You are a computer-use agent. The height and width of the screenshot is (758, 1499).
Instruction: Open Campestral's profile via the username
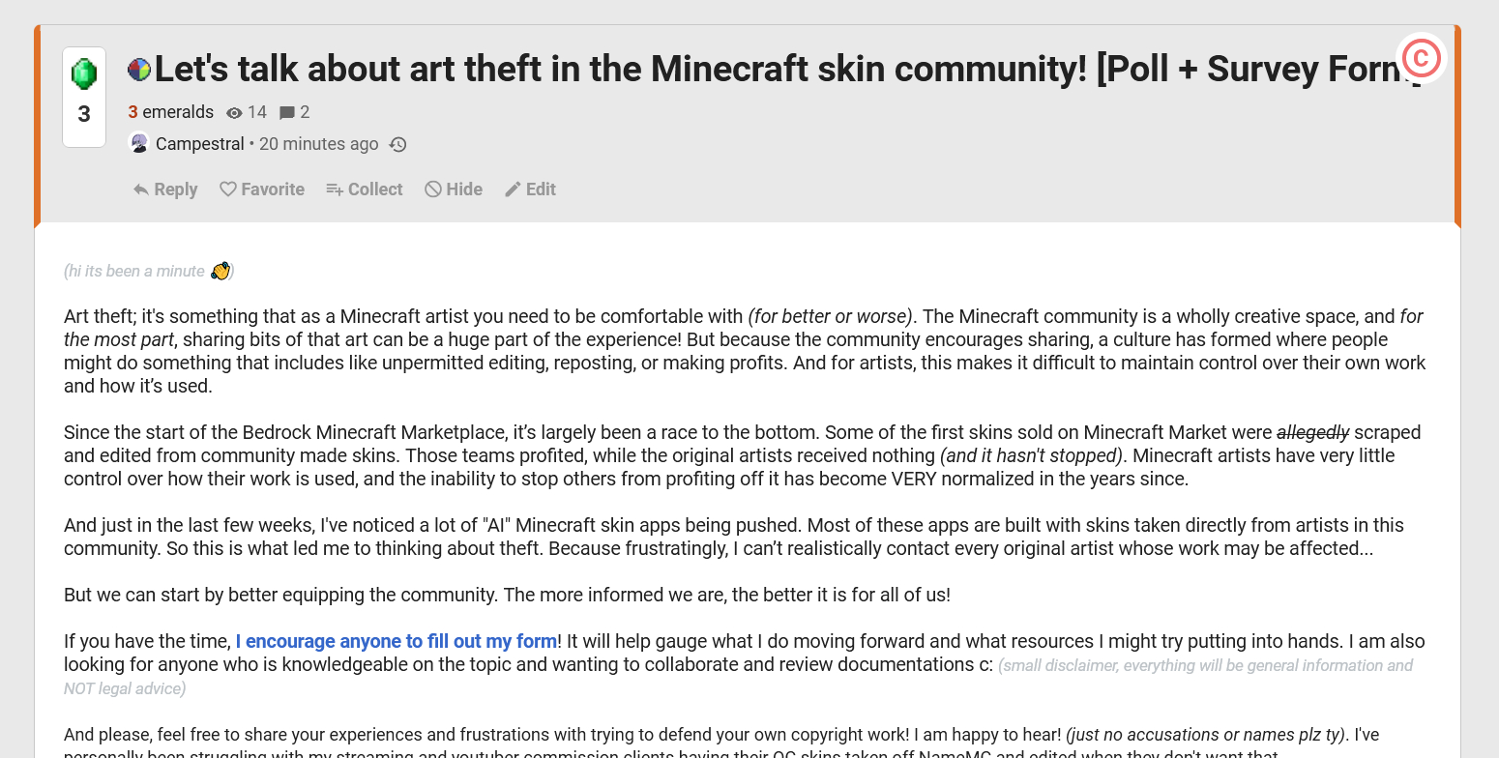[200, 144]
